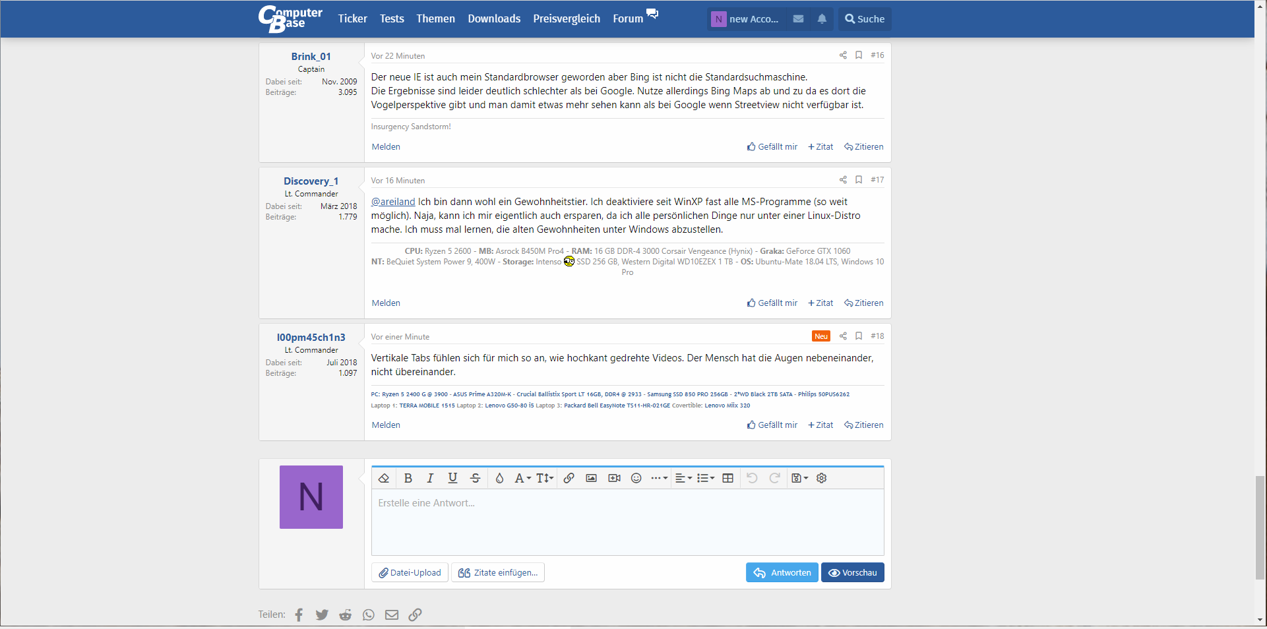Open the Tests section
Screen dimensions: 1267x629
pos(392,18)
